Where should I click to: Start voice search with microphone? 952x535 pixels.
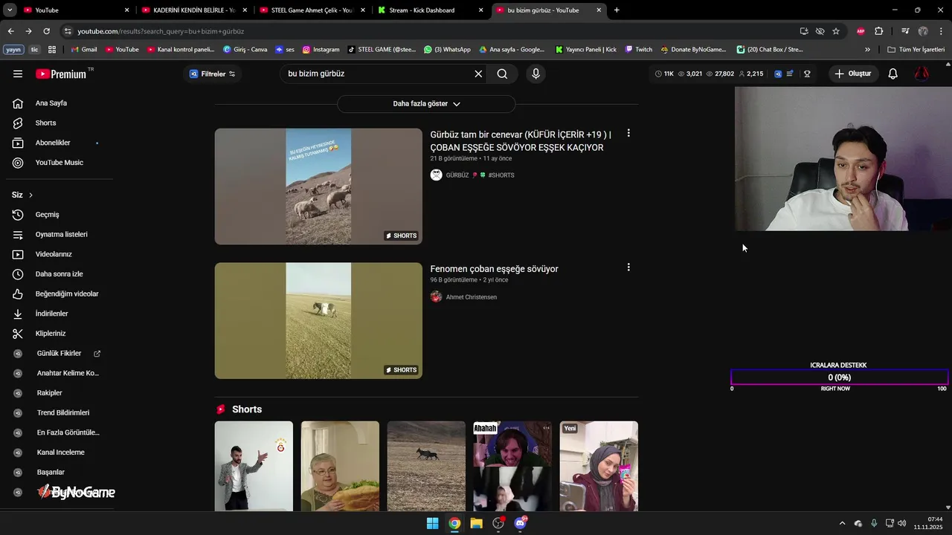(x=535, y=74)
